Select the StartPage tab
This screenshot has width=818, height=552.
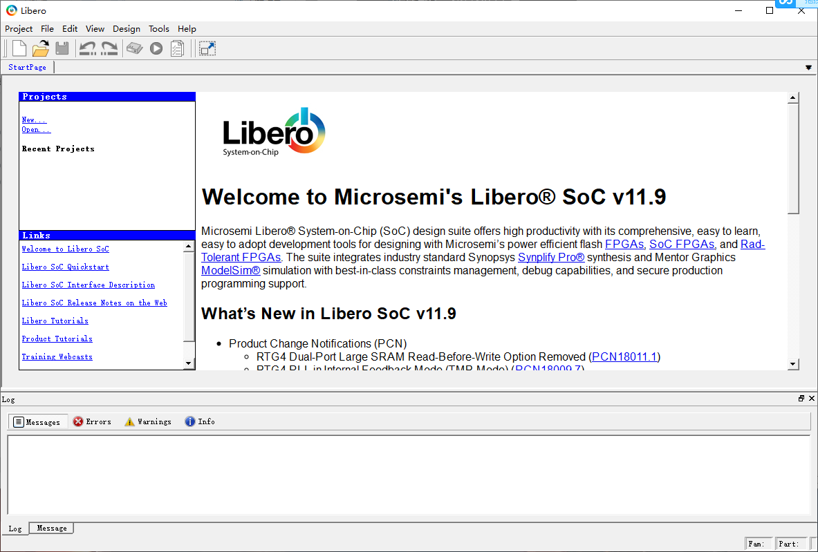[27, 67]
